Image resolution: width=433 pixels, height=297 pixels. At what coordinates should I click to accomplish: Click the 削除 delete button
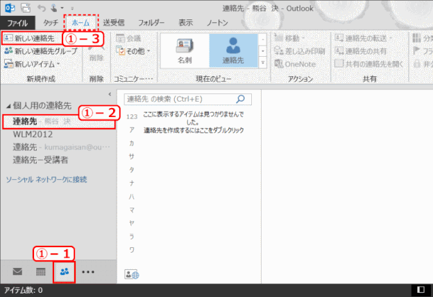tap(96, 53)
